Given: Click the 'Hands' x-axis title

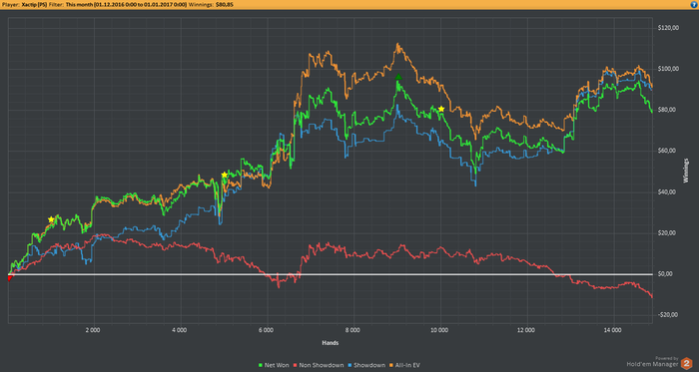Looking at the screenshot, I should pyautogui.click(x=330, y=343).
